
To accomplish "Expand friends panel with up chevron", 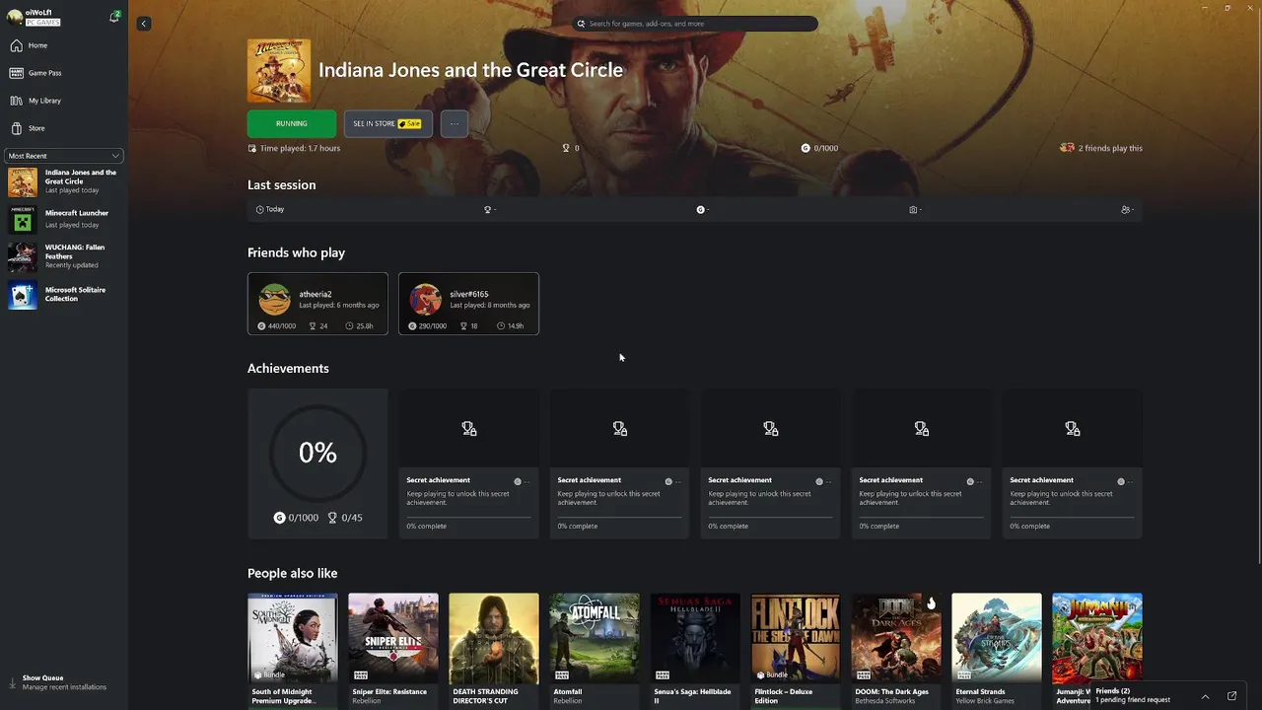I will 1205,696.
